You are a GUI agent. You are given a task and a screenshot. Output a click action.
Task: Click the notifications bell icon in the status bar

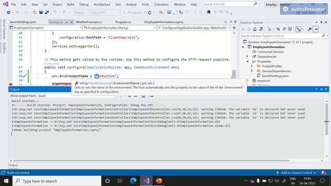(323, 173)
